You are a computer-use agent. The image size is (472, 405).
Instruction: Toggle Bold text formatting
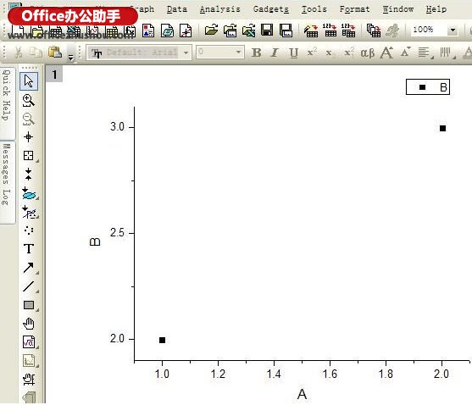click(257, 53)
